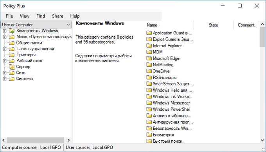
Task: Open the User or Computer dropdown
Action: pos(36,25)
